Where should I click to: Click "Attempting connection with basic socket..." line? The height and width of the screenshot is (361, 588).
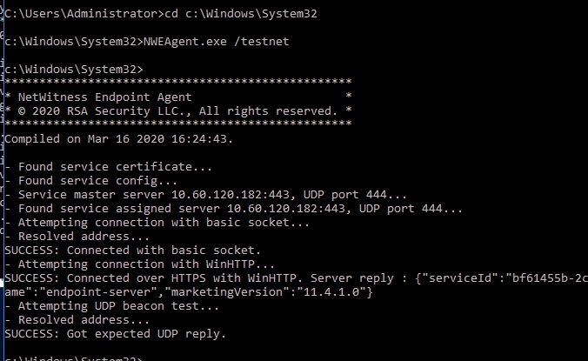[157, 222]
